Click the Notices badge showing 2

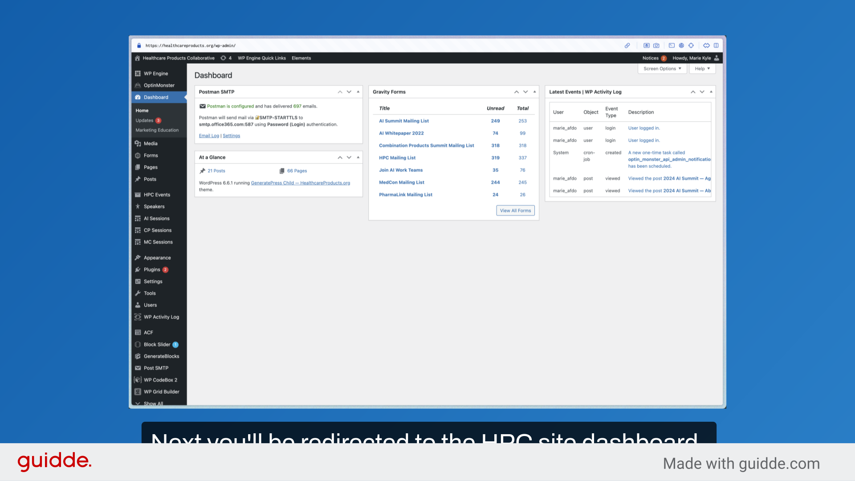tap(663, 58)
